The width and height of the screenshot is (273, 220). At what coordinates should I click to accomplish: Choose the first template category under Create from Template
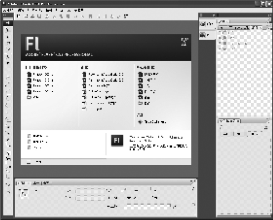click(148, 74)
